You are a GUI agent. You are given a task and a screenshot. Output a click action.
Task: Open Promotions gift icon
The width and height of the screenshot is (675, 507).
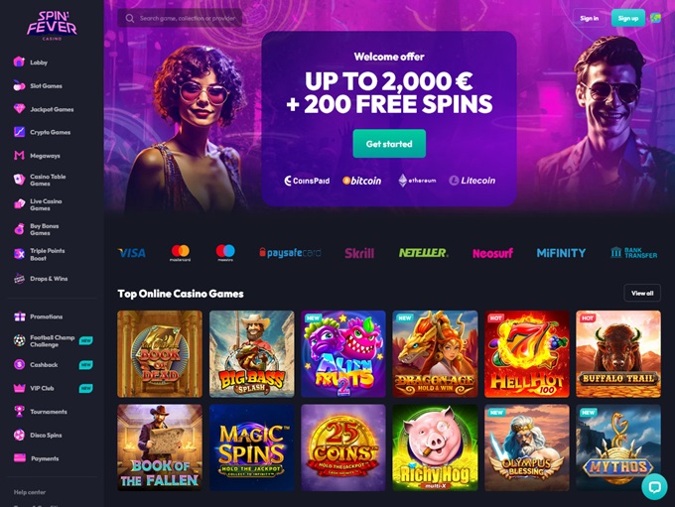(20, 317)
